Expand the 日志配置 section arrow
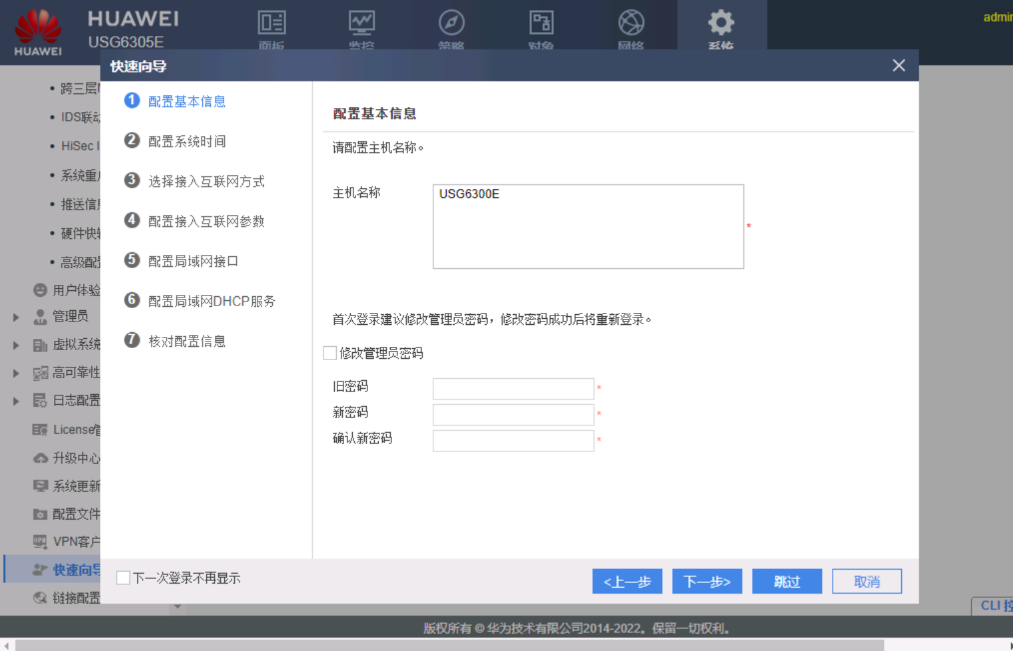1013x651 pixels. (16, 400)
